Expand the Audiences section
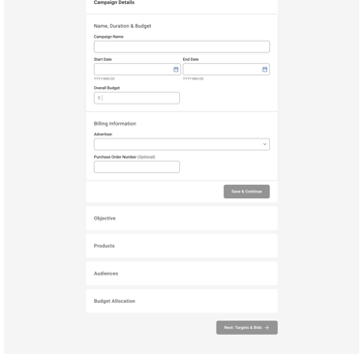This screenshot has width=363, height=354. (182, 274)
